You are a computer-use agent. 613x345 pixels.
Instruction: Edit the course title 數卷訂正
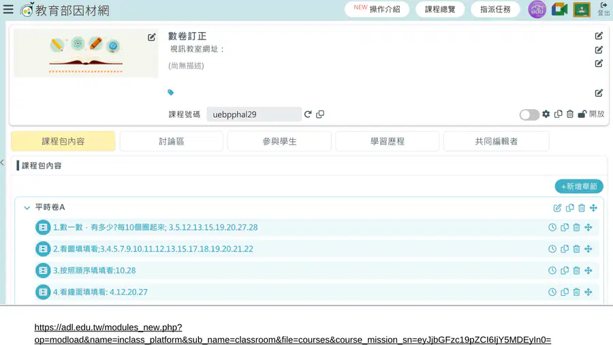tap(599, 36)
